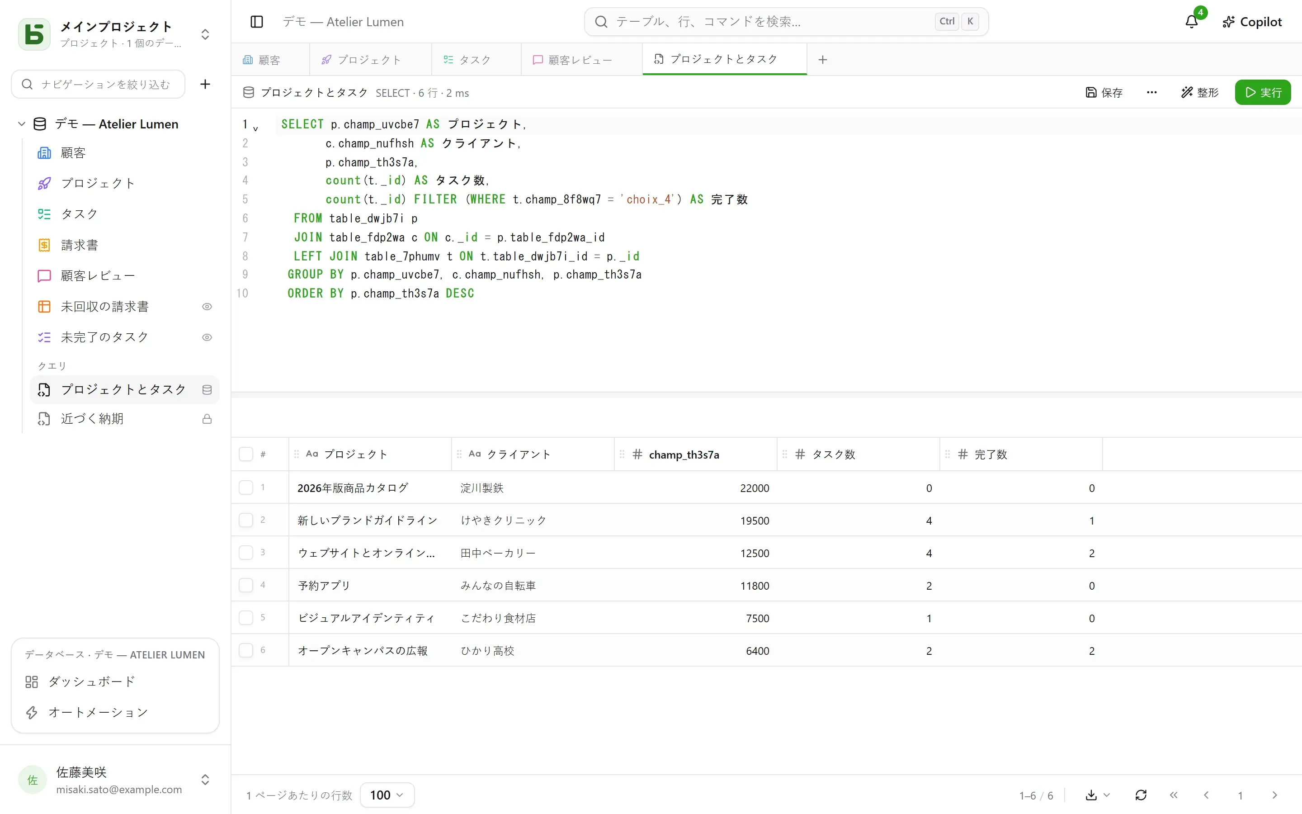Switch to 顧客レビュー tab
The width and height of the screenshot is (1302, 814).
pos(581,60)
